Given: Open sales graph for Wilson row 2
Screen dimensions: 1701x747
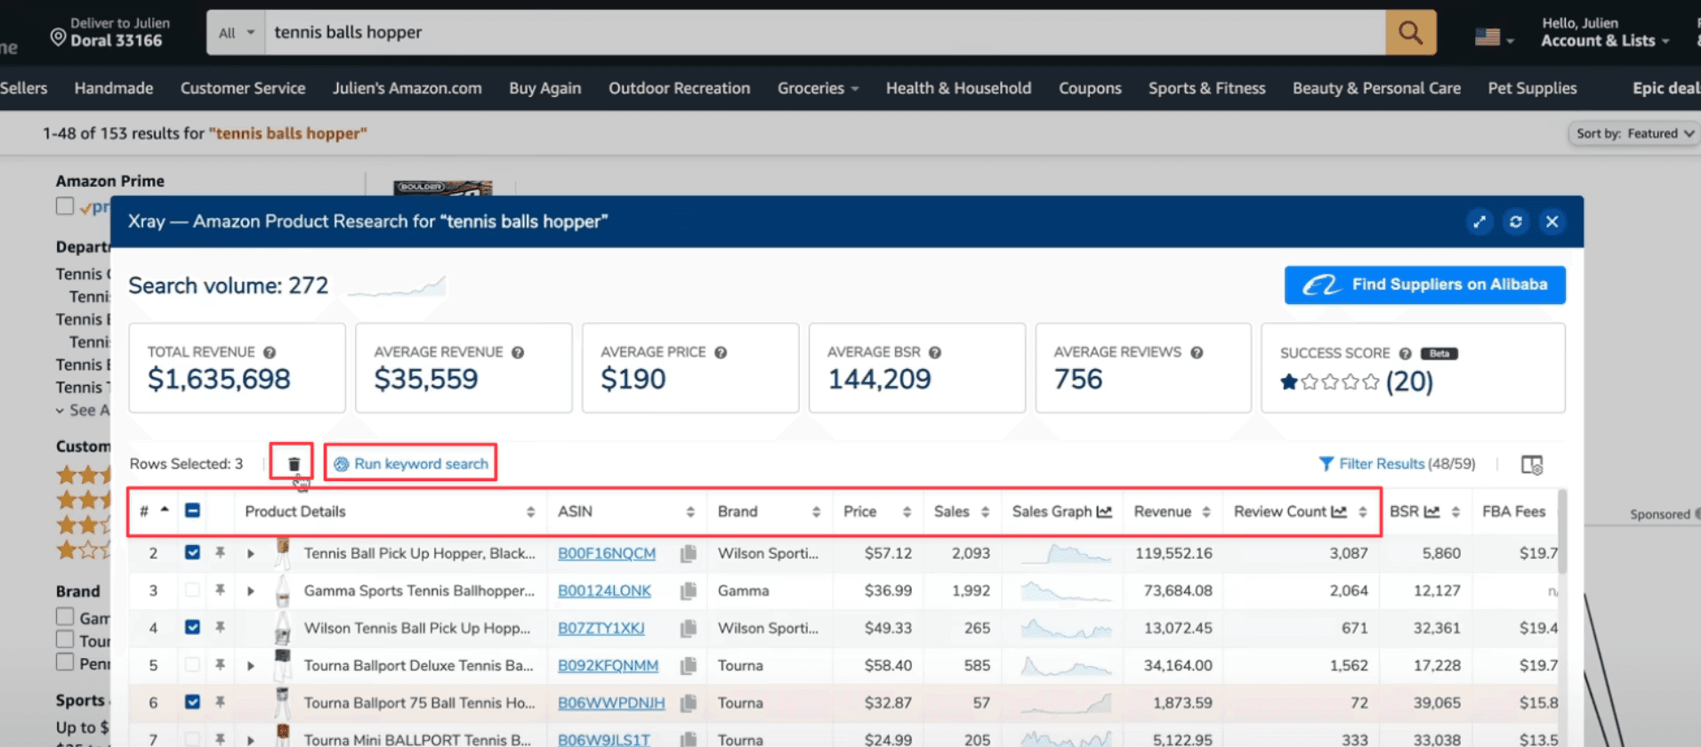Looking at the screenshot, I should (1065, 554).
